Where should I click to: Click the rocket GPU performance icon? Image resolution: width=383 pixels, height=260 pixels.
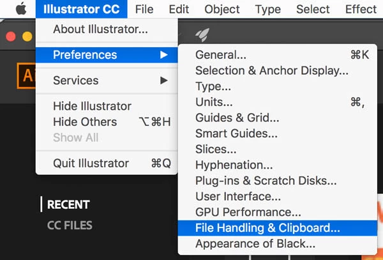coord(202,34)
